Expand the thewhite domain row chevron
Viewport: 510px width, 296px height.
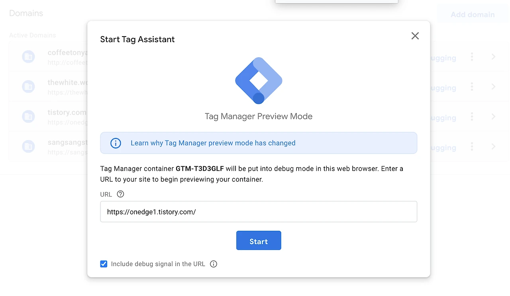(493, 87)
